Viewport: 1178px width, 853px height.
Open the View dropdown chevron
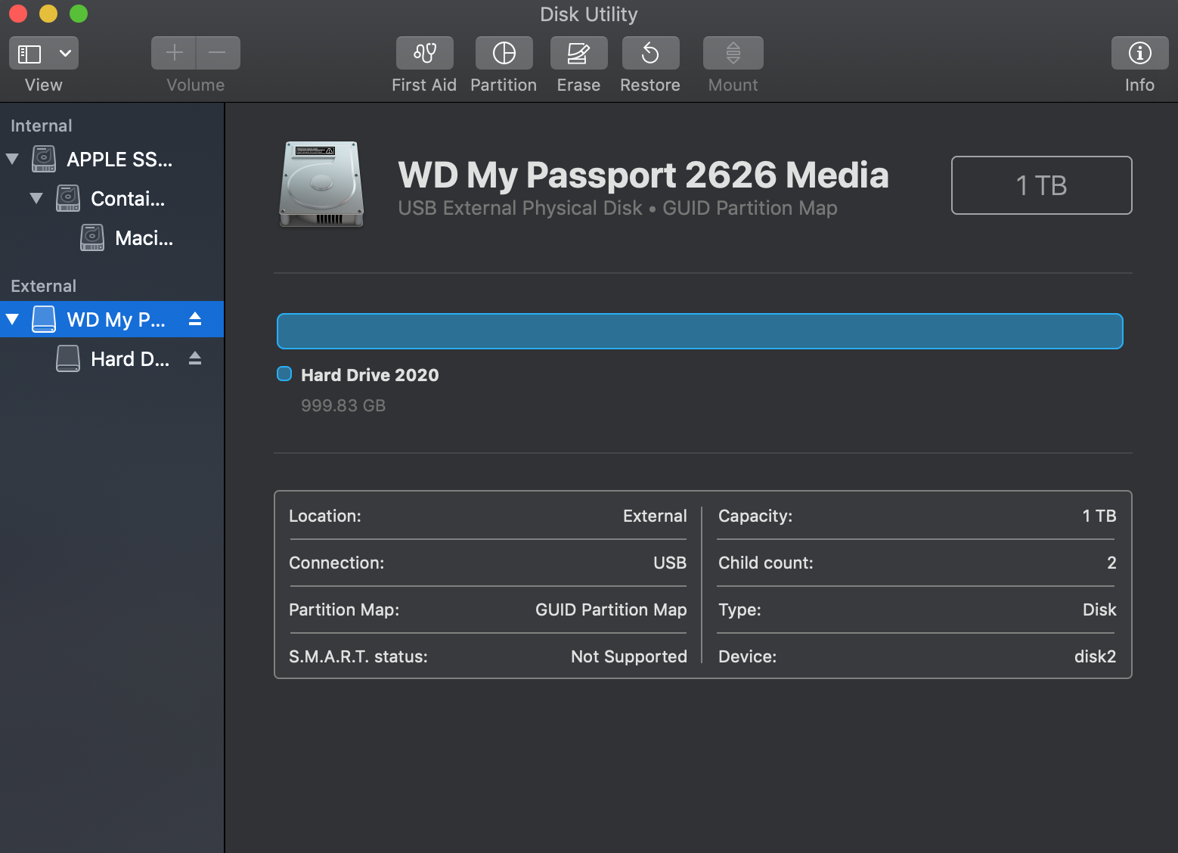(66, 54)
